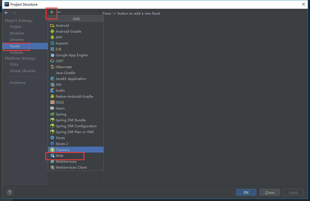Click the Google App Engine icon
Image resolution: width=310 pixels, height=201 pixels.
pos(52,55)
